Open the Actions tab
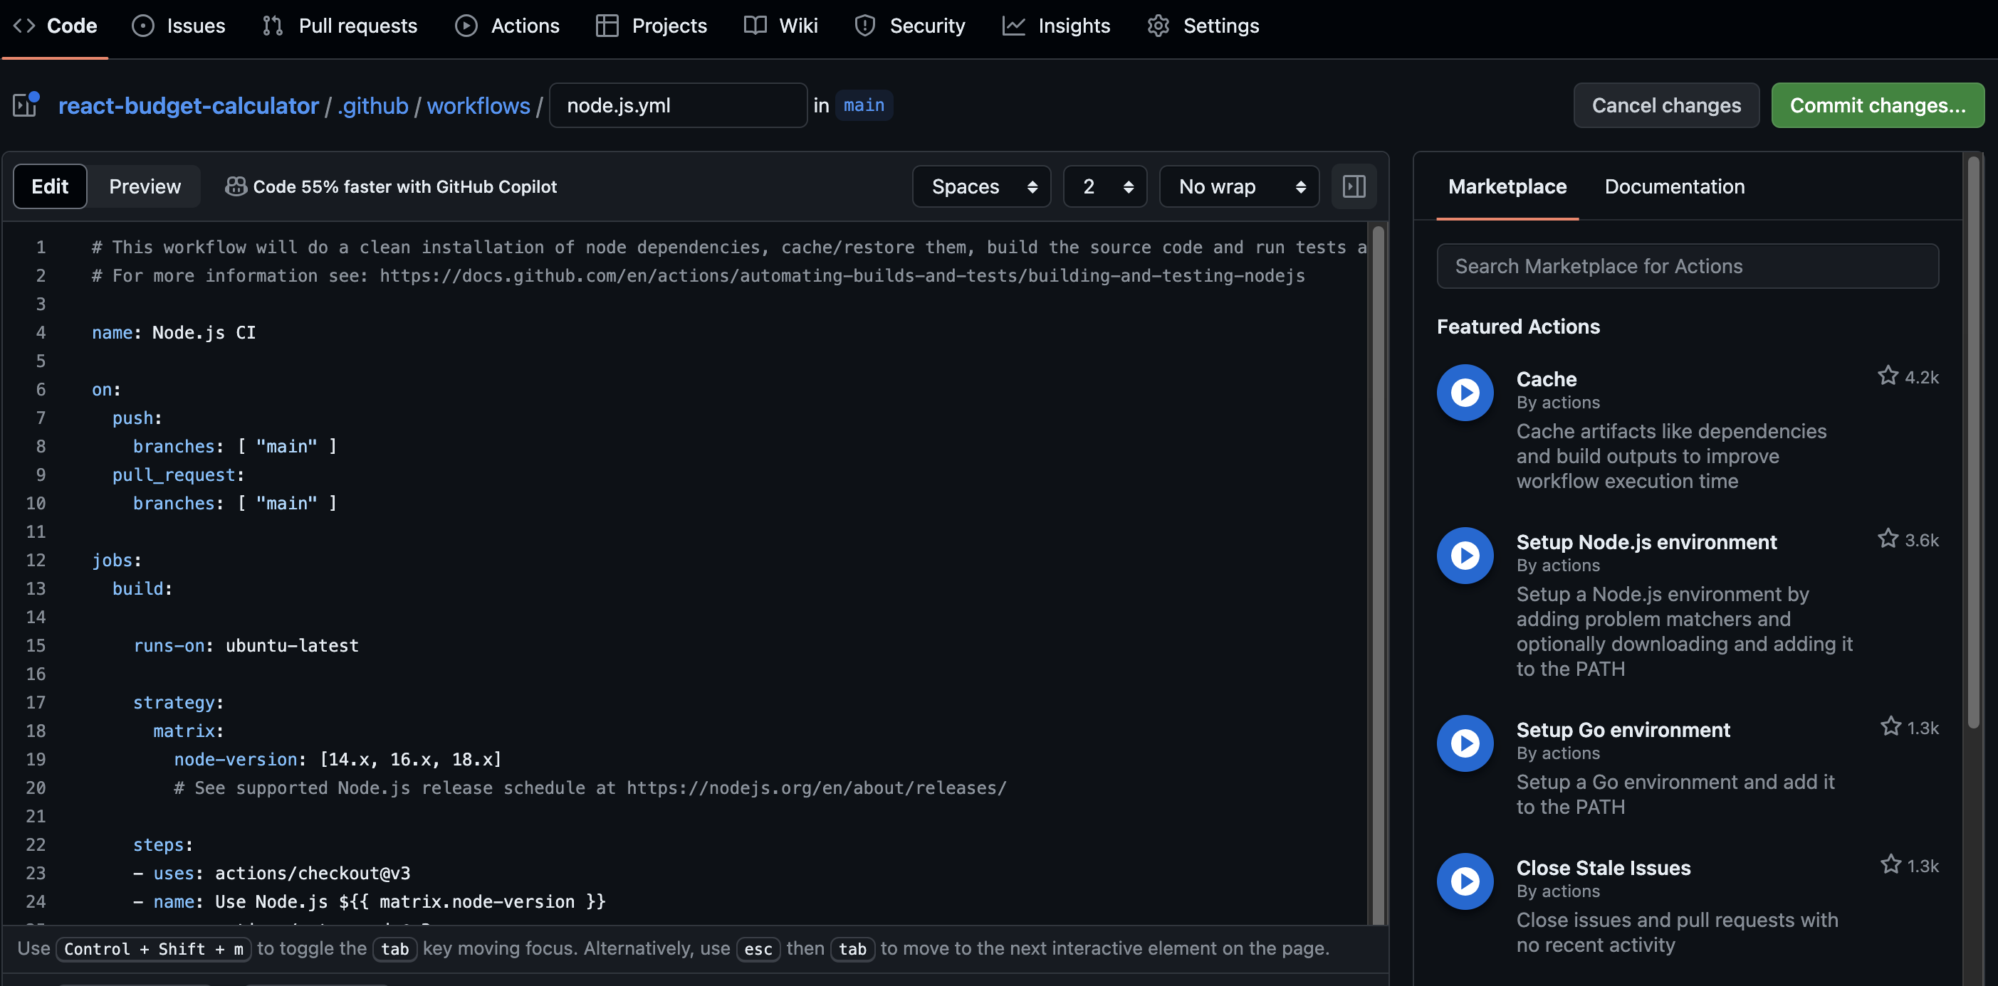This screenshot has width=1998, height=986. pyautogui.click(x=507, y=26)
